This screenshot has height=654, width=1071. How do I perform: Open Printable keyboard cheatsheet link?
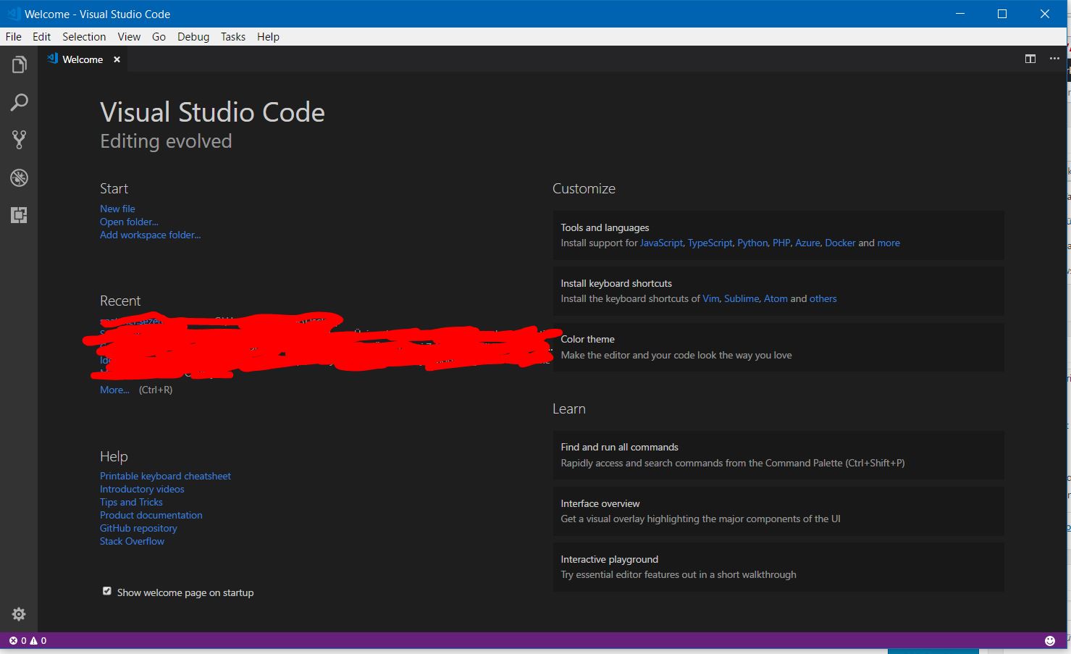[165, 476]
